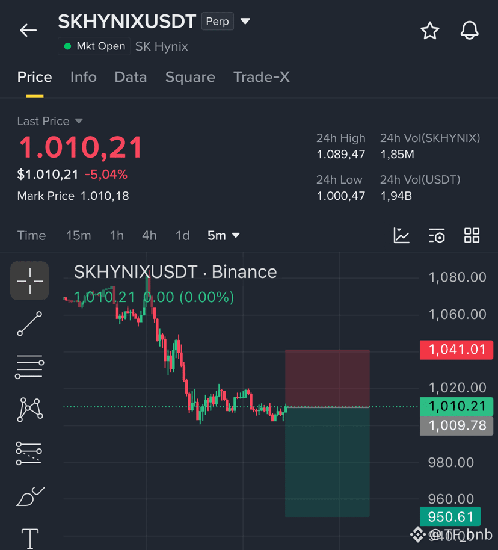Screen dimensions: 498x550
Task: Click the SK Hynix company name label
Action: (x=162, y=46)
